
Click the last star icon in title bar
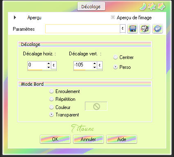pos(161,7)
